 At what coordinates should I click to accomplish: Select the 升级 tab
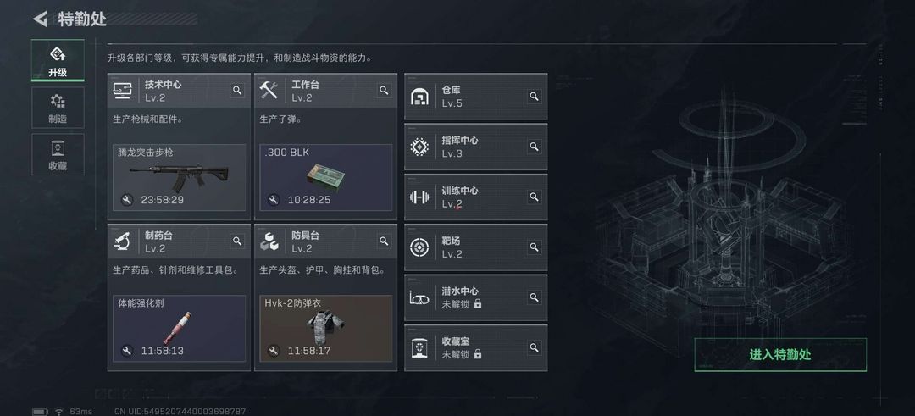(58, 60)
